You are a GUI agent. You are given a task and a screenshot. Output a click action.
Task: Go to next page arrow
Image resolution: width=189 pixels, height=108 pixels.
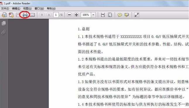49,15
